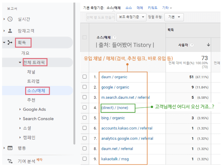Open the (direct) / (none) link
223x167 pixels.
(x=115, y=108)
